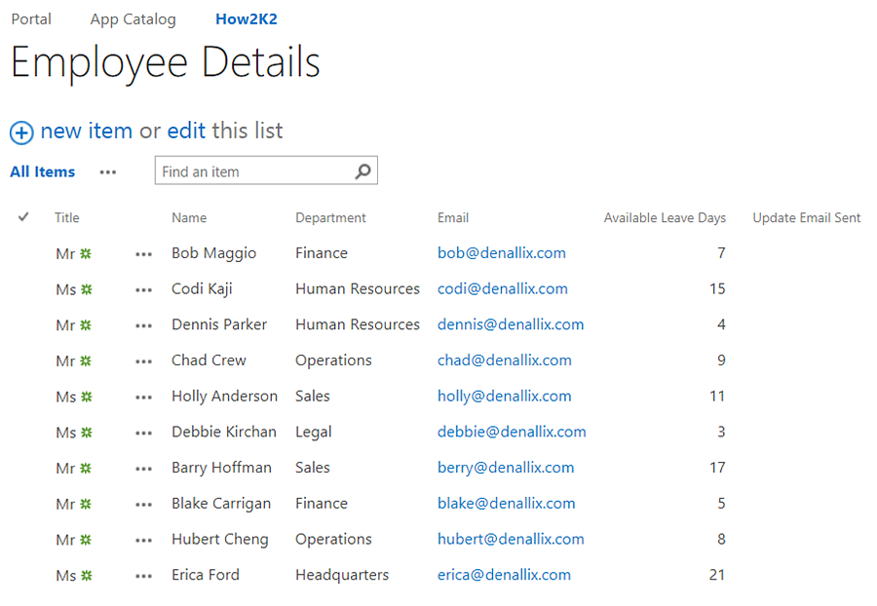Click Human Resources in Codi Kaji's row

tap(358, 289)
